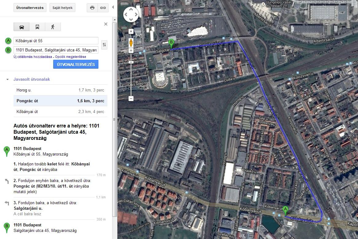Click the blue ÚTVONALTERVEZÉS button
This screenshot has height=239, width=358.
click(x=76, y=64)
